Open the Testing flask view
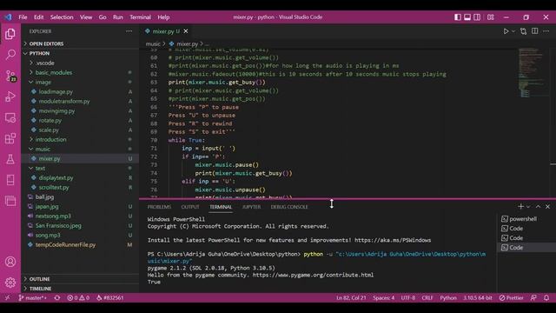Viewport: 556px width, 313px height. [10, 159]
